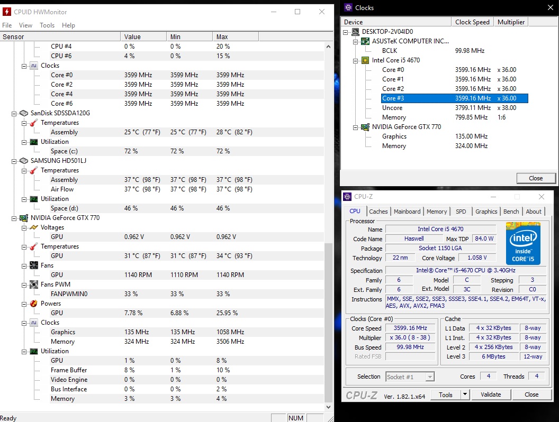Collapse the GTX 770 node in the Clocks window
The height and width of the screenshot is (422, 559).
click(355, 127)
